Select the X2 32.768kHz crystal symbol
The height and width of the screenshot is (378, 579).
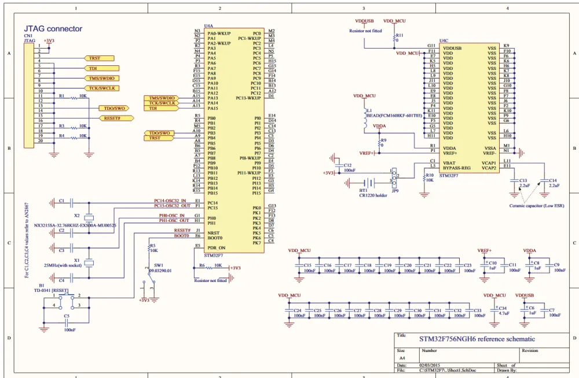point(88,217)
